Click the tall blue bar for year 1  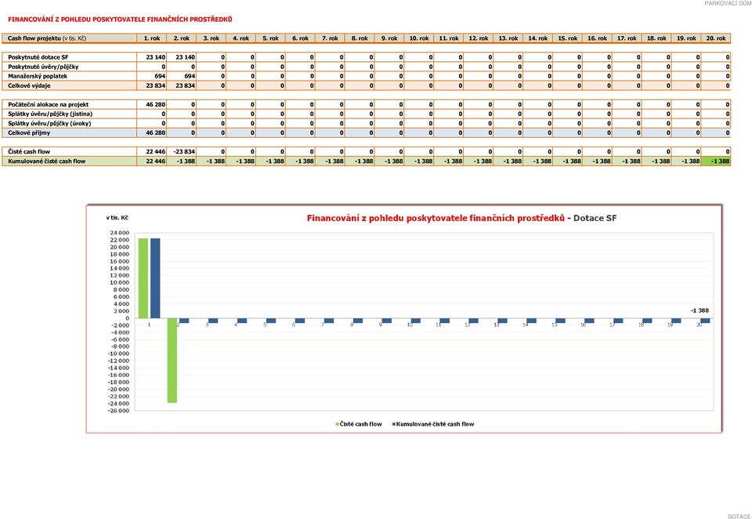point(155,278)
